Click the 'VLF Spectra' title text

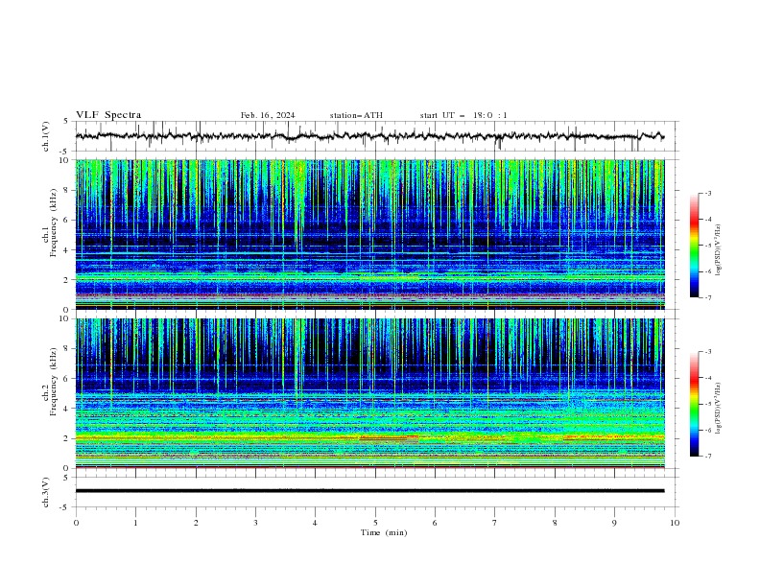click(108, 115)
